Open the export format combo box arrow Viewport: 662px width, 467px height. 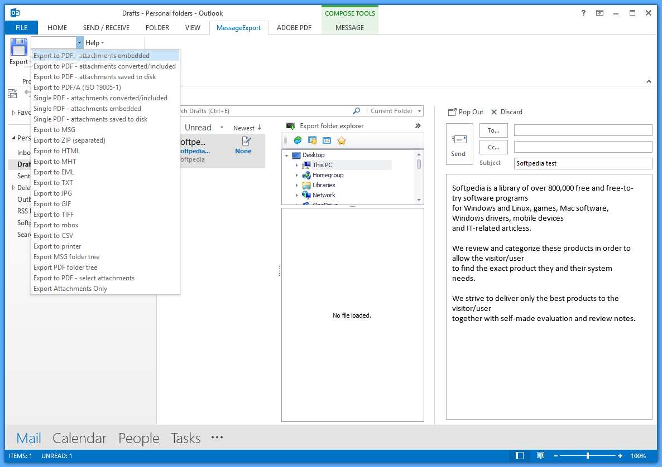(79, 42)
